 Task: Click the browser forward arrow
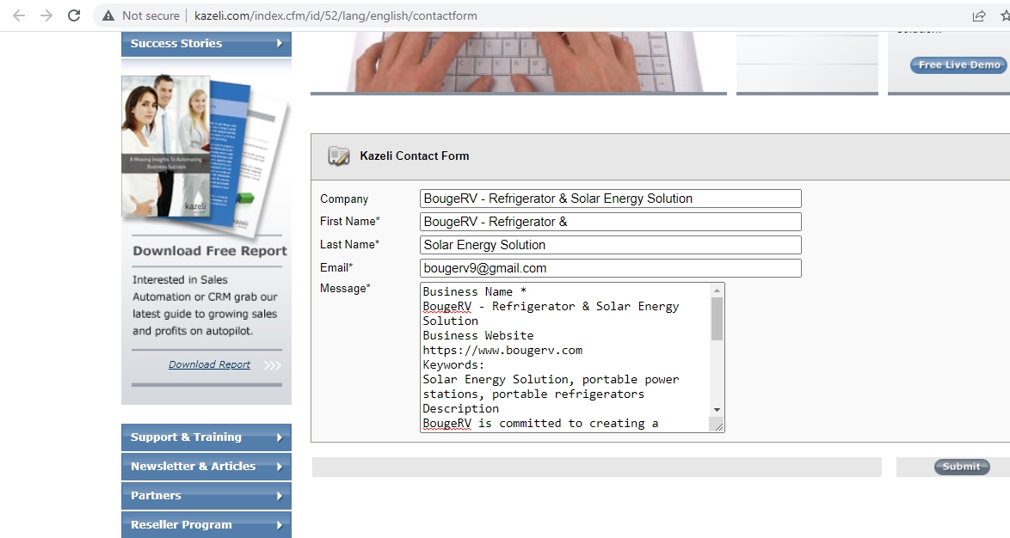(46, 15)
